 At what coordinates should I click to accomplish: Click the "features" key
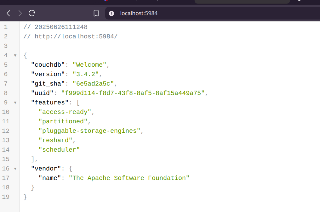[x=49, y=102]
